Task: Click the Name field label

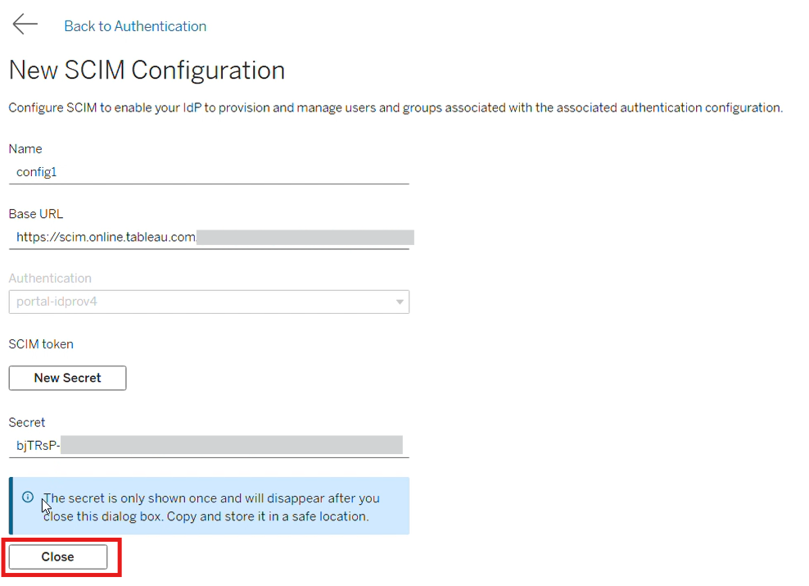Action: 25,149
